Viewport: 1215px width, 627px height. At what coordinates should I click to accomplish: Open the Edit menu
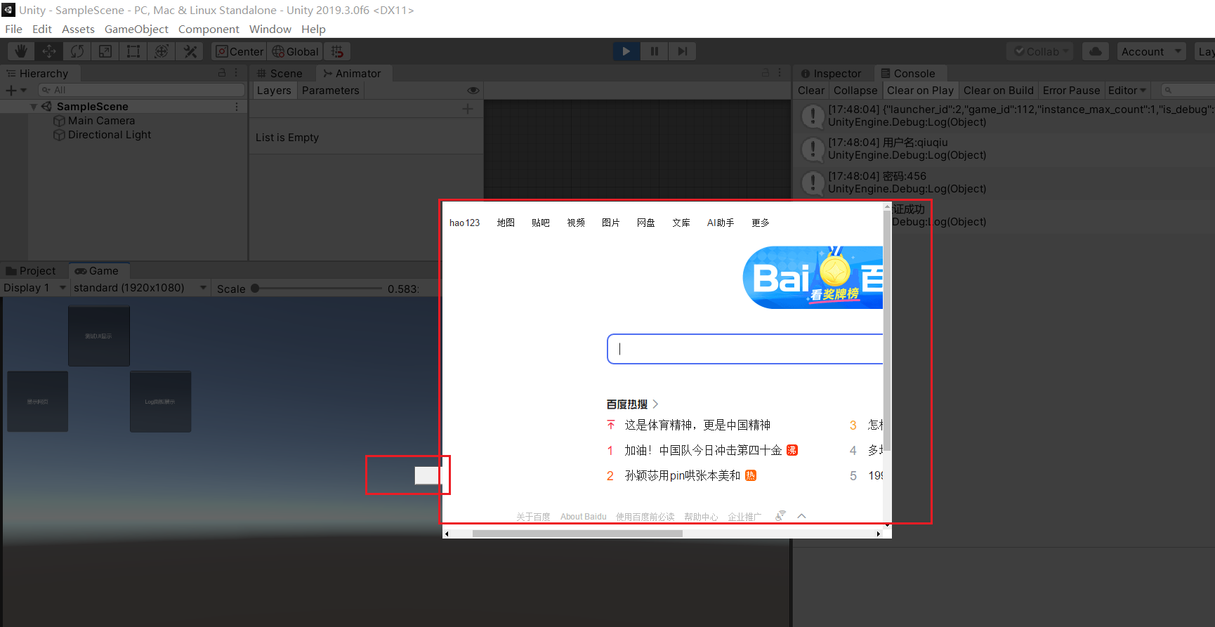pyautogui.click(x=42, y=29)
